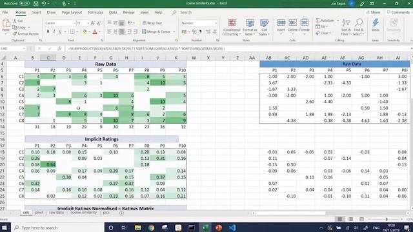Screen dimensions: 413x232
Task: Open Format as Table gallery
Action: coord(250,27)
